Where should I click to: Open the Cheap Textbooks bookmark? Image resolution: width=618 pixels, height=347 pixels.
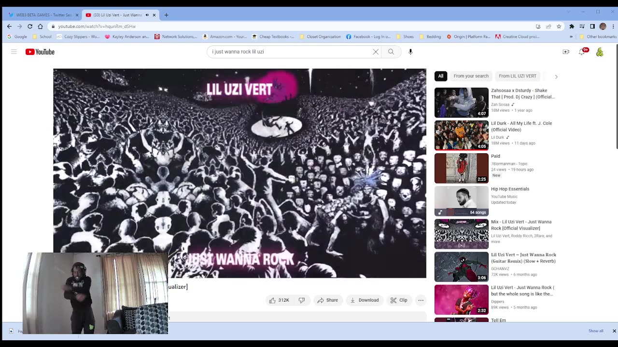pos(273,37)
